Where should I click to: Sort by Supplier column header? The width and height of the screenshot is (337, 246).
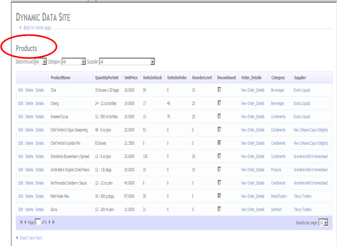click(300, 77)
